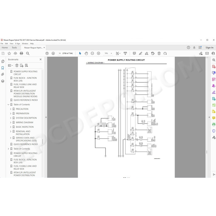Toggle the read mode scrolling icon
This screenshot has width=216, height=216.
click(x=125, y=53)
